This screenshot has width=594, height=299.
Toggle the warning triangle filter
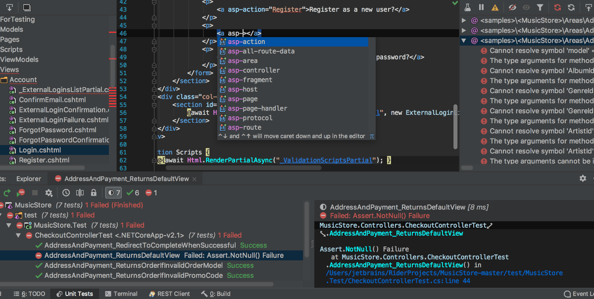pyautogui.click(x=495, y=7)
